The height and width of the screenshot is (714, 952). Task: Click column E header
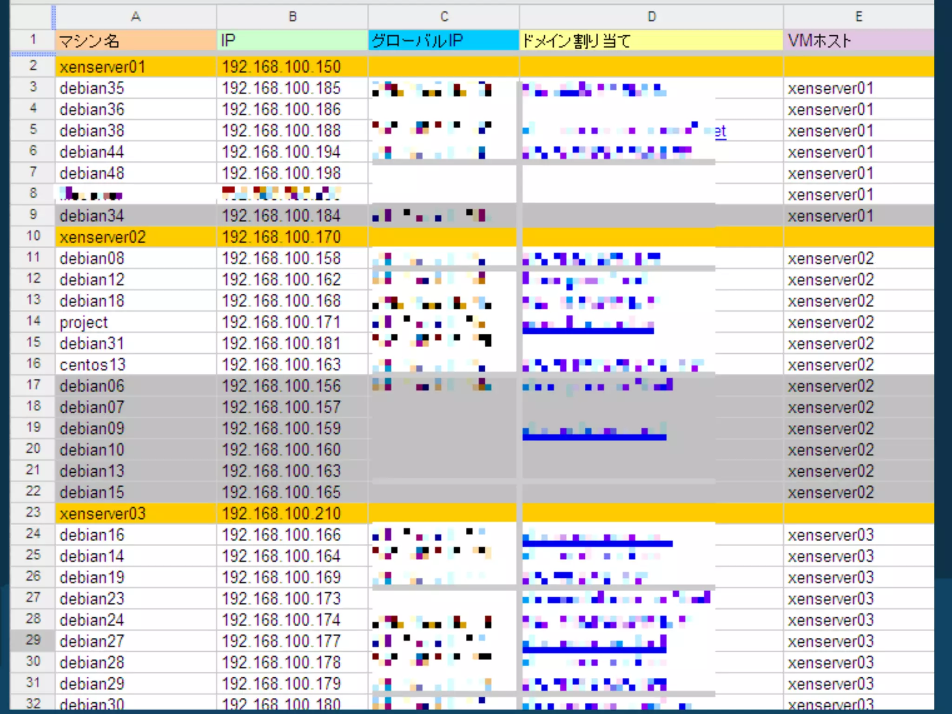(x=858, y=17)
